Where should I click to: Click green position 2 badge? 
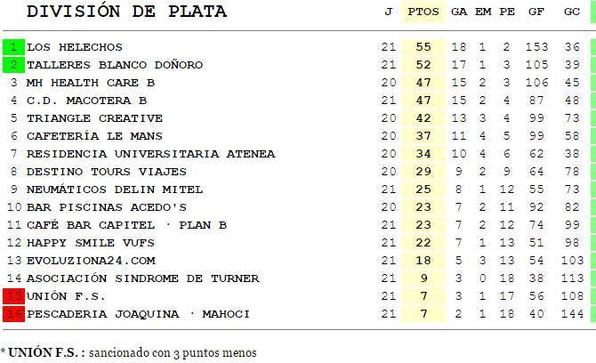(14, 65)
